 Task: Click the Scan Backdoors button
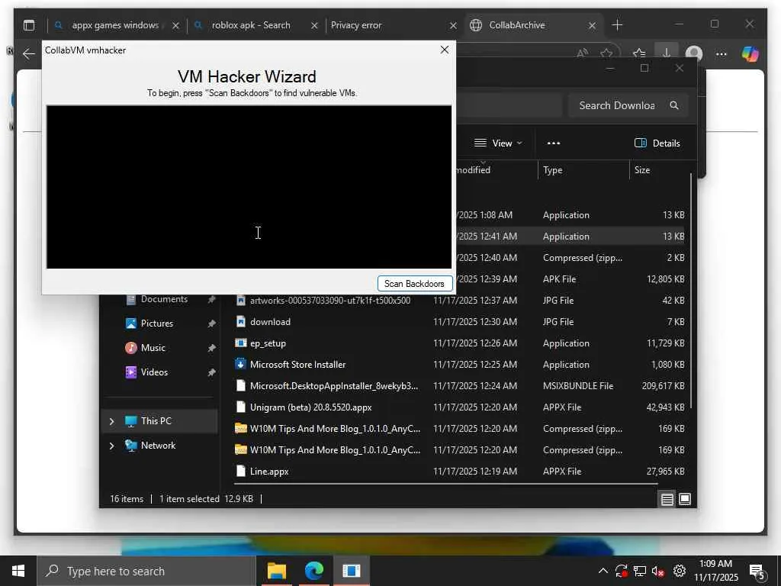414,284
